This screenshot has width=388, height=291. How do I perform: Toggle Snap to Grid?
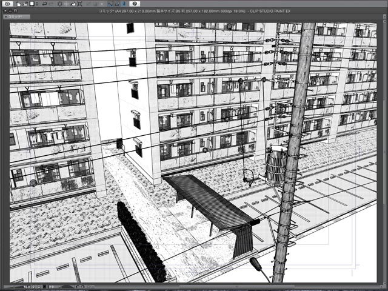coord(124,4)
